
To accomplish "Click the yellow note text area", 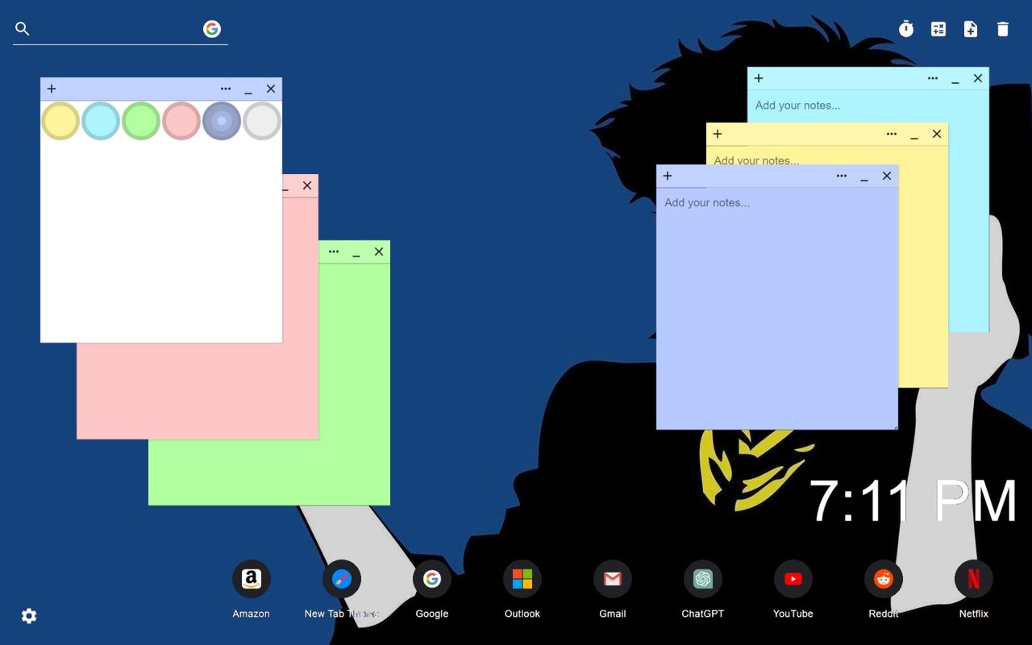I will tap(923, 266).
